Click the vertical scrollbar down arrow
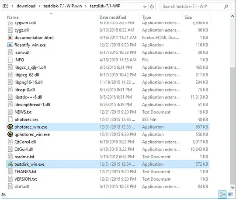 (x=233, y=188)
